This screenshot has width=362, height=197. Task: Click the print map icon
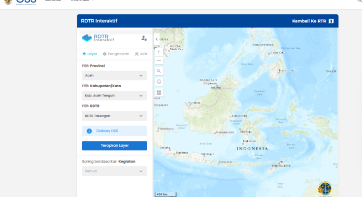(159, 82)
